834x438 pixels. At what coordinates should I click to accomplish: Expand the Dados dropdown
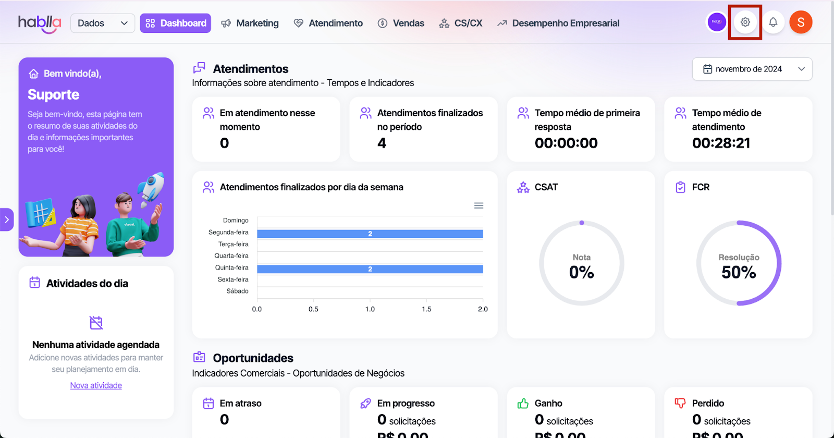pos(102,23)
